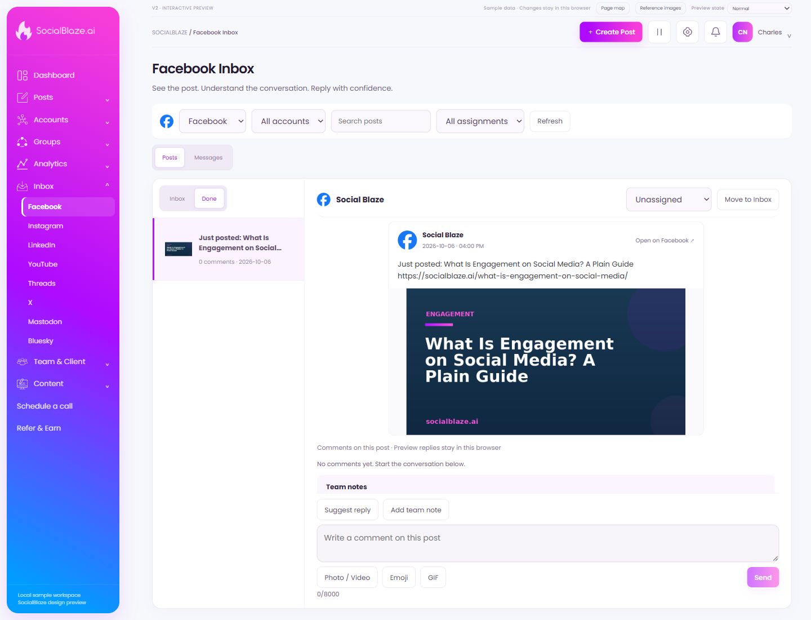Click Move to Inbox button

tap(748, 200)
